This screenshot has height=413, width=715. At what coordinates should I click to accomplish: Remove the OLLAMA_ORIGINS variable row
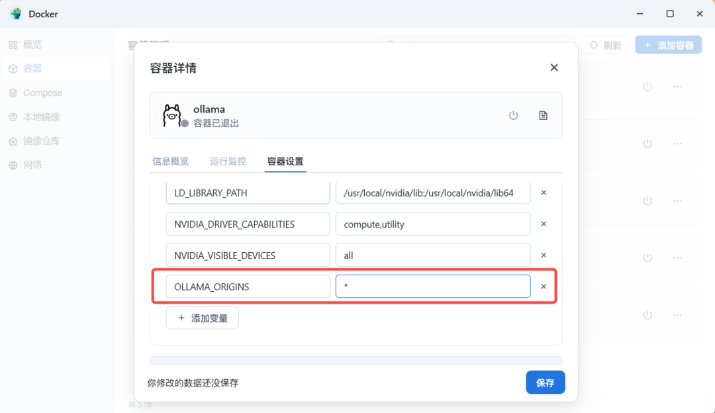point(544,287)
